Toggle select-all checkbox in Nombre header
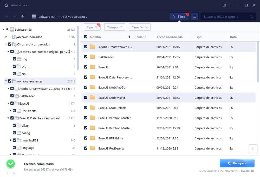Screen dimensions: 260x177 (86, 37)
